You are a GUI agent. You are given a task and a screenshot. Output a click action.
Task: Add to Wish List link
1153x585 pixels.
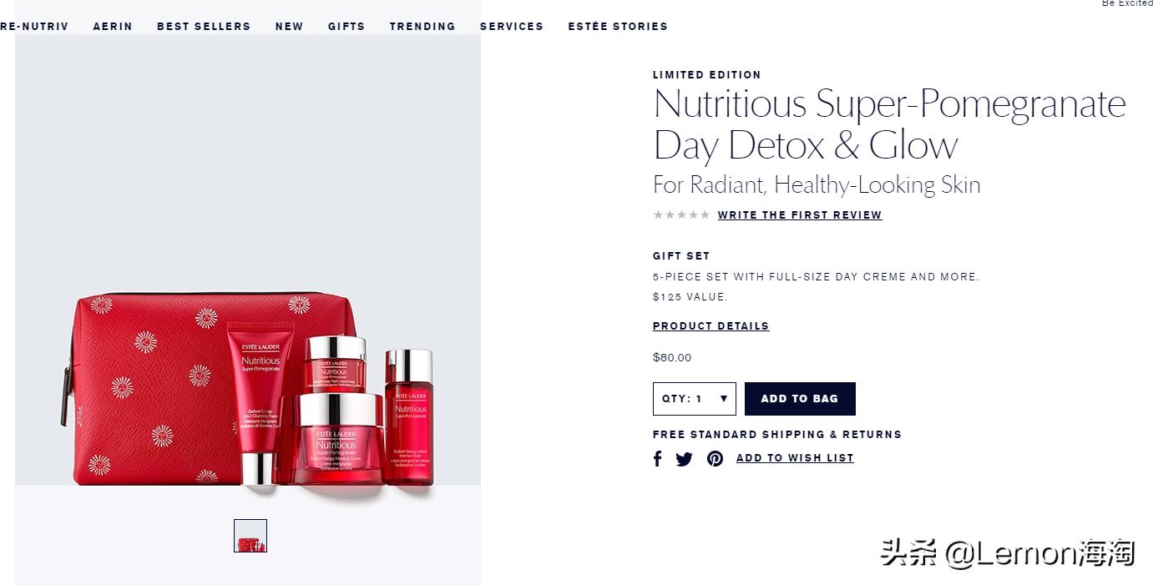[795, 458]
